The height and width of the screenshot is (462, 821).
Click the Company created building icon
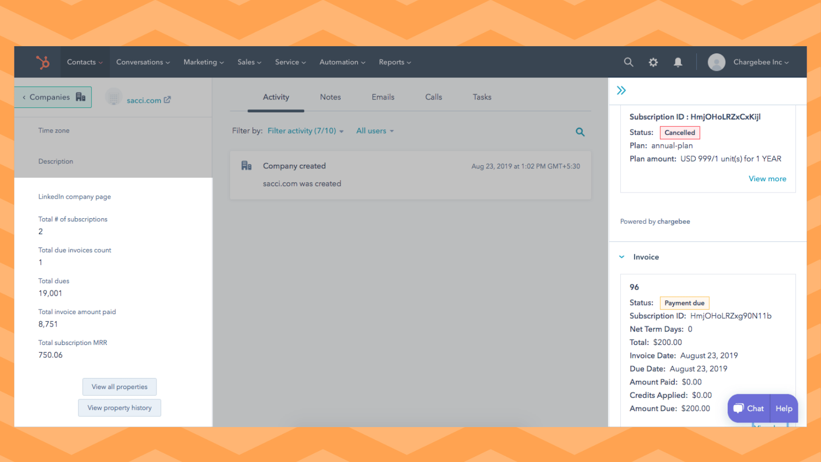pyautogui.click(x=246, y=166)
